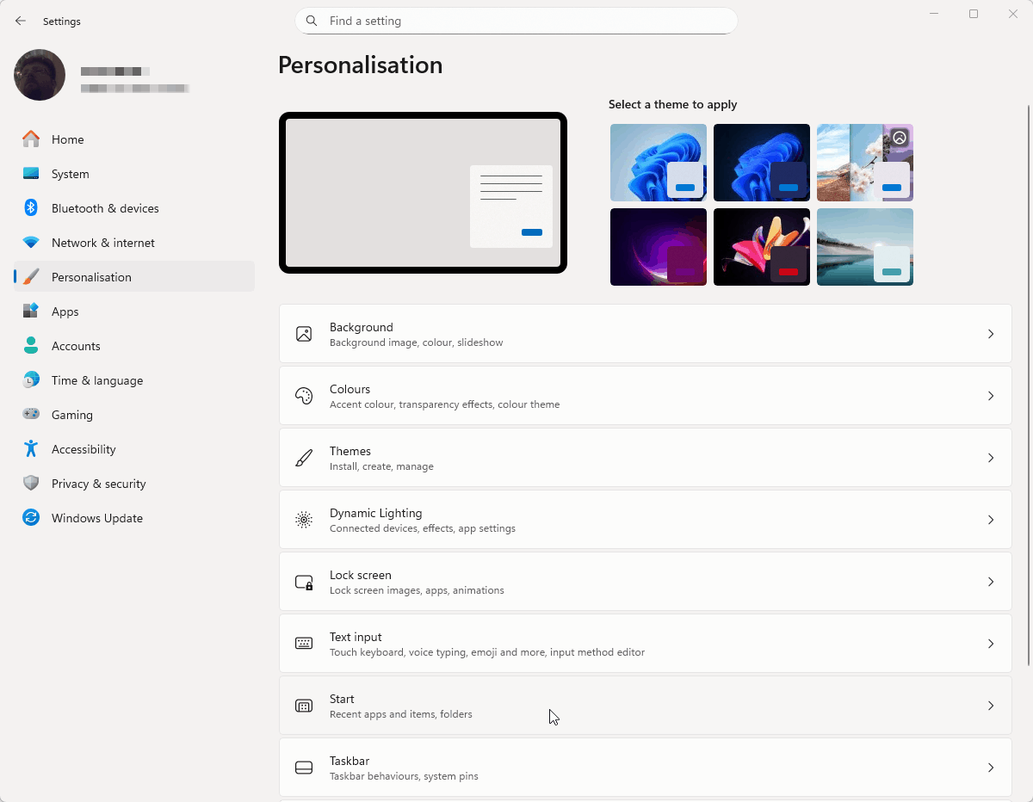Open Lock screen via its chevron arrow
1033x802 pixels.
click(991, 582)
